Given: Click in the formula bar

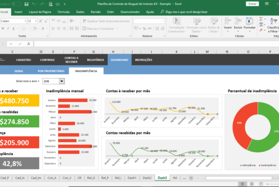Looking at the screenshot, I should tap(157, 44).
